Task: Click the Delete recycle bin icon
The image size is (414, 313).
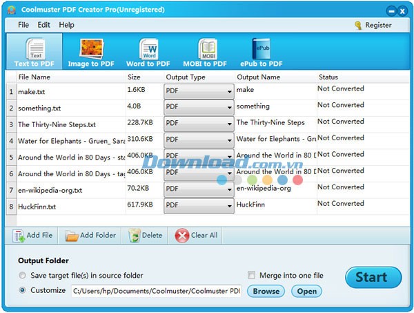Action: 135,236
